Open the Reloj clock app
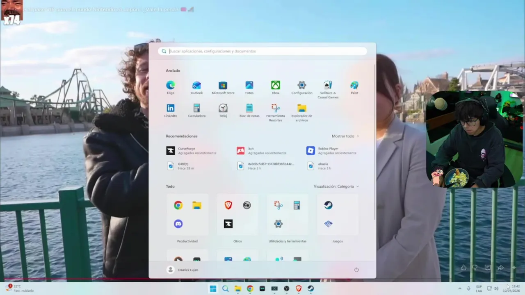Screen dimensions: 525x295 [x=223, y=111]
